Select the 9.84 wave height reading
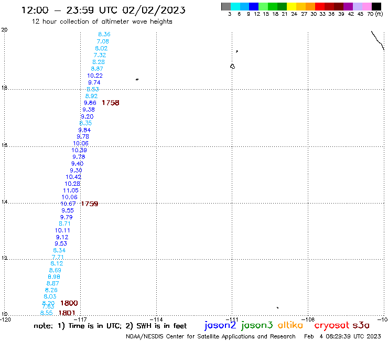Image resolution: width=388 pixels, height=341 pixels. (84, 130)
